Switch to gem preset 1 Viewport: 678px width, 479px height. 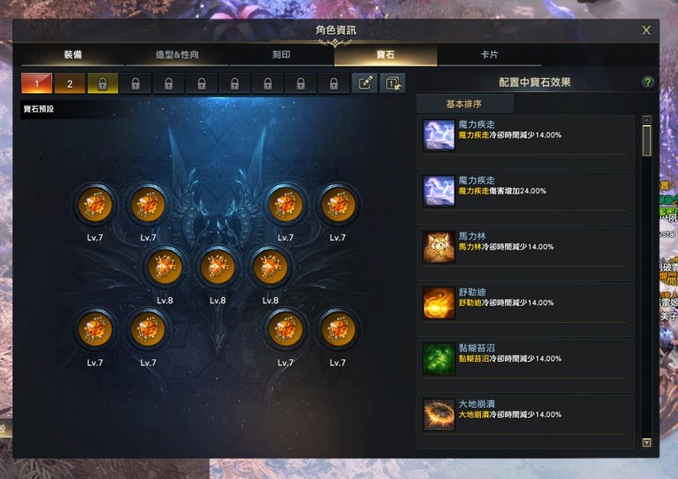pos(36,83)
